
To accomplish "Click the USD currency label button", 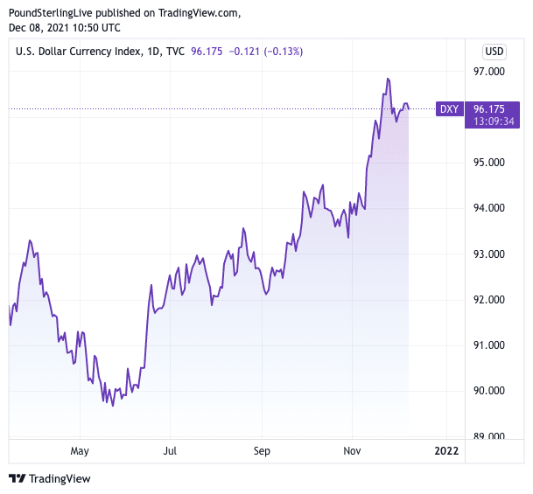I will (494, 50).
